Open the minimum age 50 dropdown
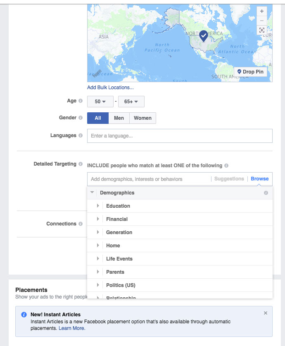This screenshot has height=346, width=285. coord(100,102)
